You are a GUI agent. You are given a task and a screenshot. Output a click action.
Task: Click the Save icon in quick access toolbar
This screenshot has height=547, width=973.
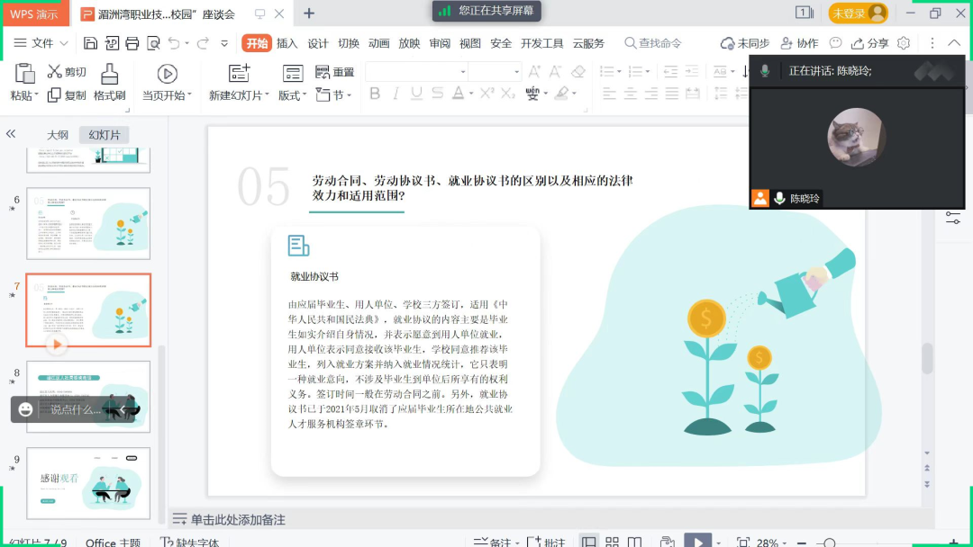tap(91, 43)
